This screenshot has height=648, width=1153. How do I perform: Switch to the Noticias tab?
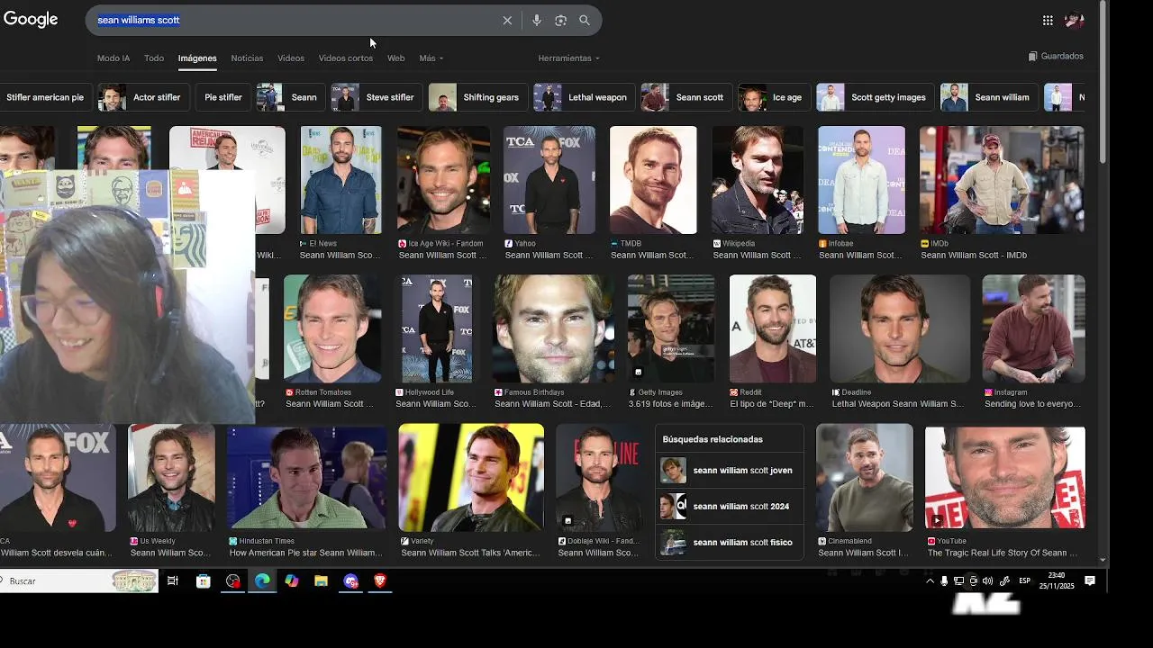pyautogui.click(x=247, y=58)
